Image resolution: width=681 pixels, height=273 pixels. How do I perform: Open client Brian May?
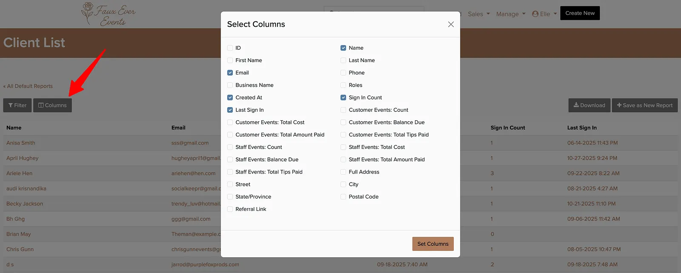19,234
